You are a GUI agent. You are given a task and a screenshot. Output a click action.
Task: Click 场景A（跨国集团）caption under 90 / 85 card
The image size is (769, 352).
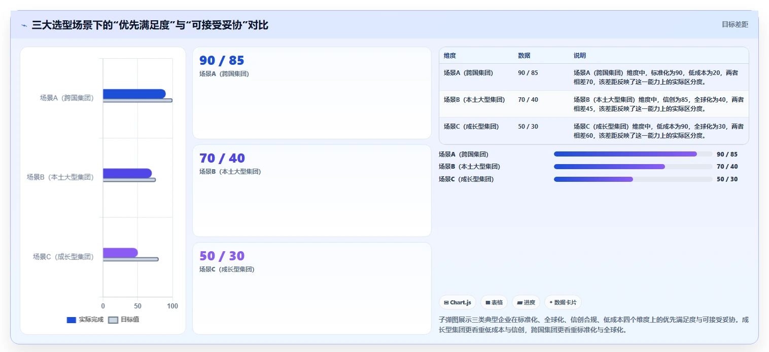(x=224, y=74)
